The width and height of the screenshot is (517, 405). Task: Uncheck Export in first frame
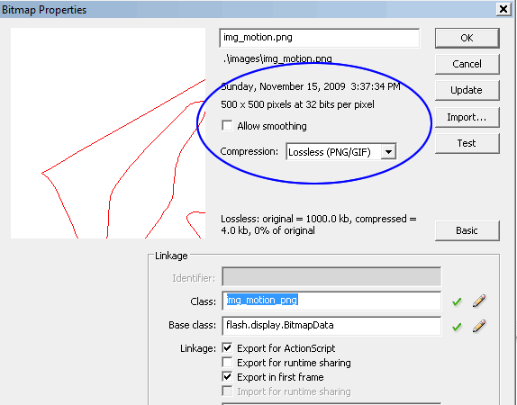[227, 377]
